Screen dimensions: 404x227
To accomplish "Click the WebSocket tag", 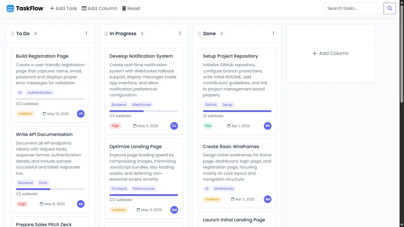I will [142, 105].
